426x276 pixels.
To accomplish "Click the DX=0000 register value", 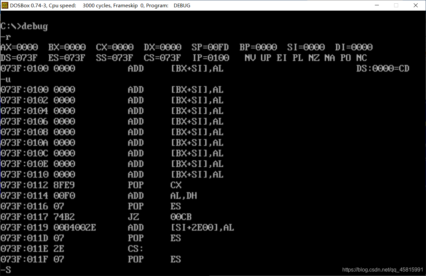I will (163, 47).
